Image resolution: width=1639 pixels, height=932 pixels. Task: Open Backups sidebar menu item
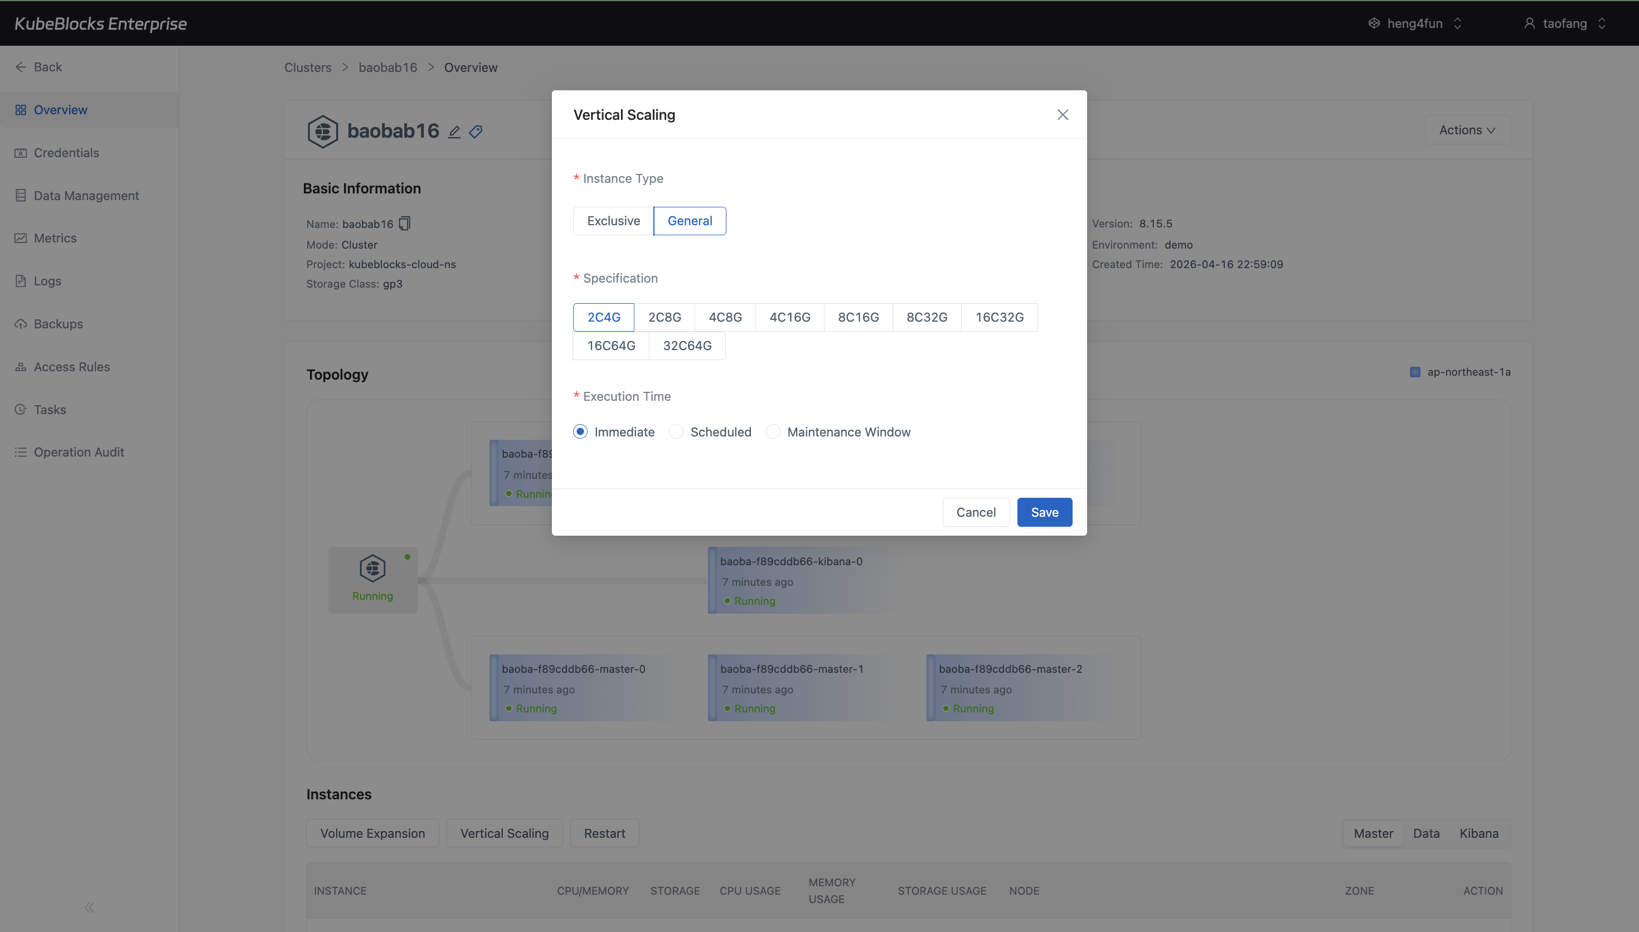tap(90, 324)
